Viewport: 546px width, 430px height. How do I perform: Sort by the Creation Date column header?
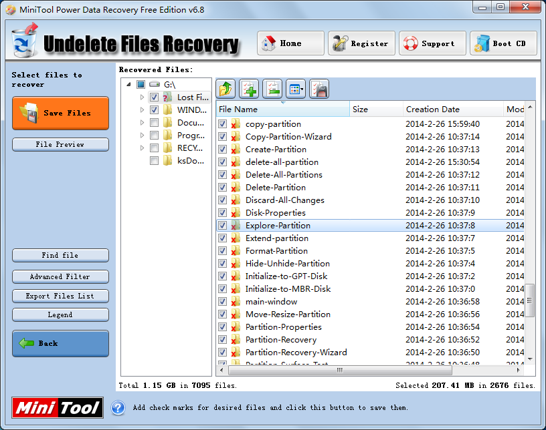(453, 109)
